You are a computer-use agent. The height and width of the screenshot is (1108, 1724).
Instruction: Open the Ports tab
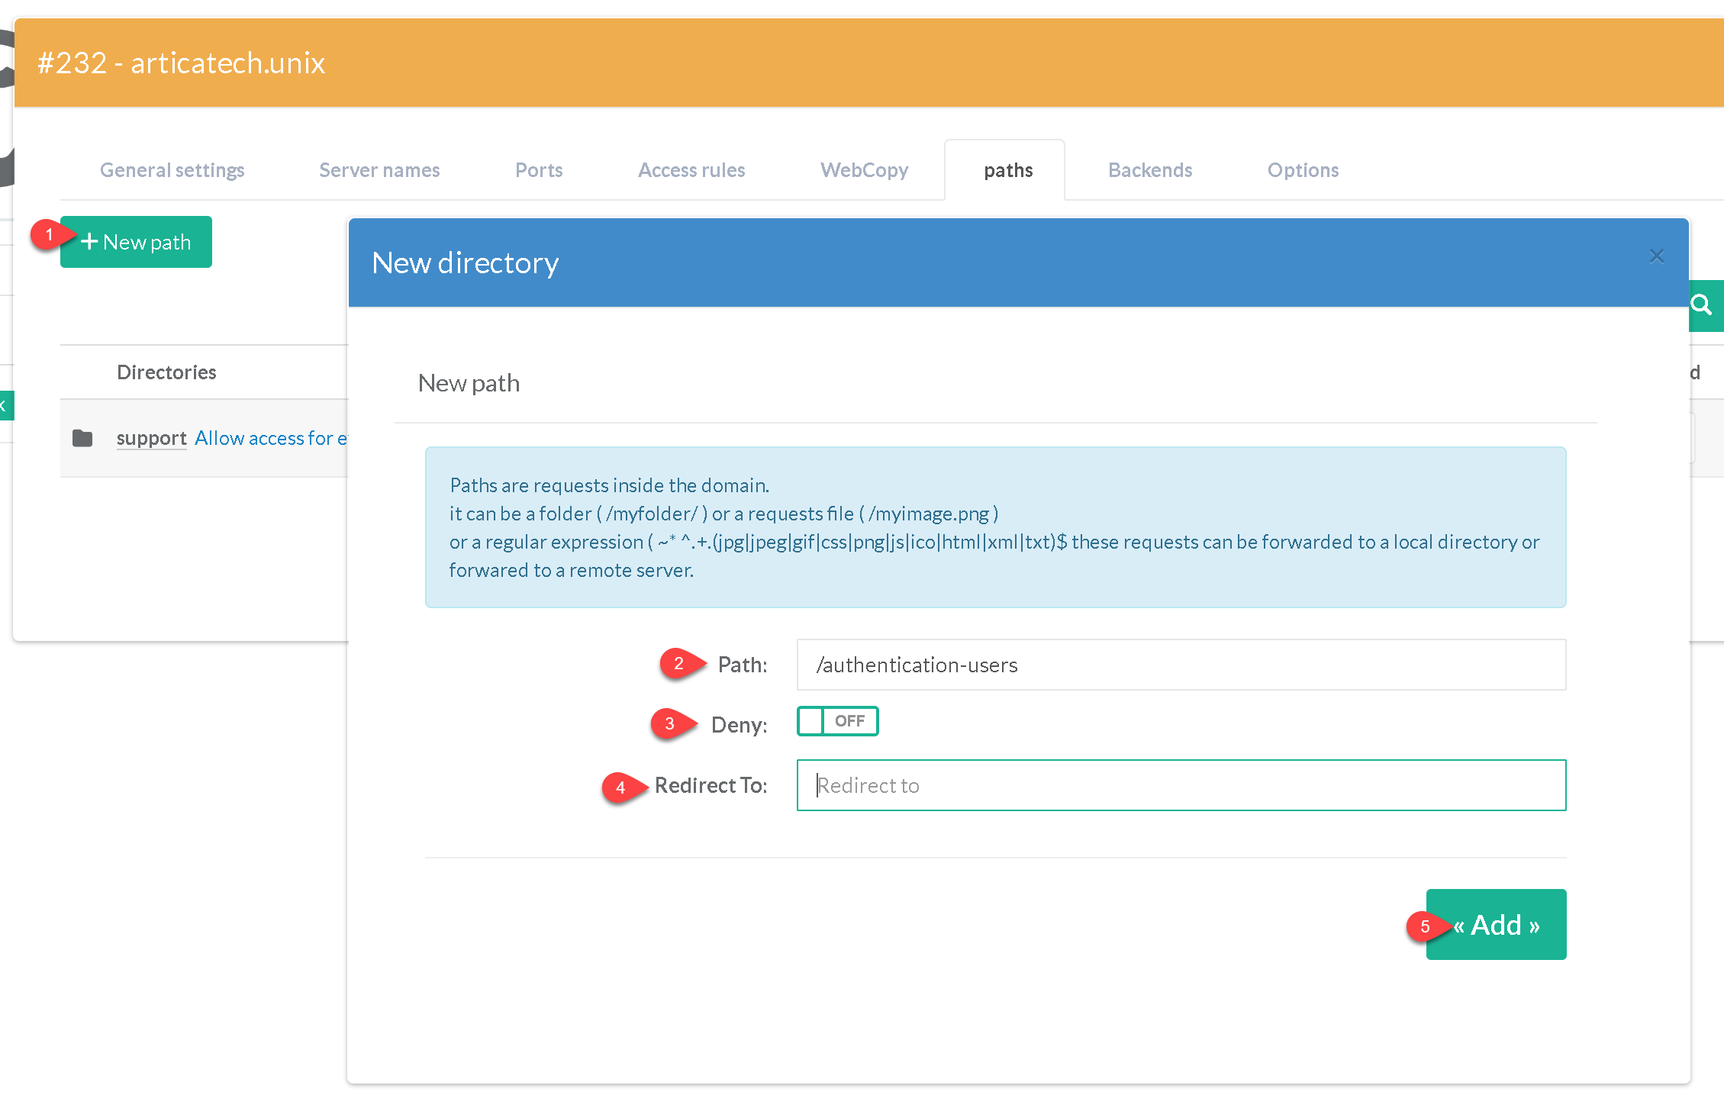538,170
